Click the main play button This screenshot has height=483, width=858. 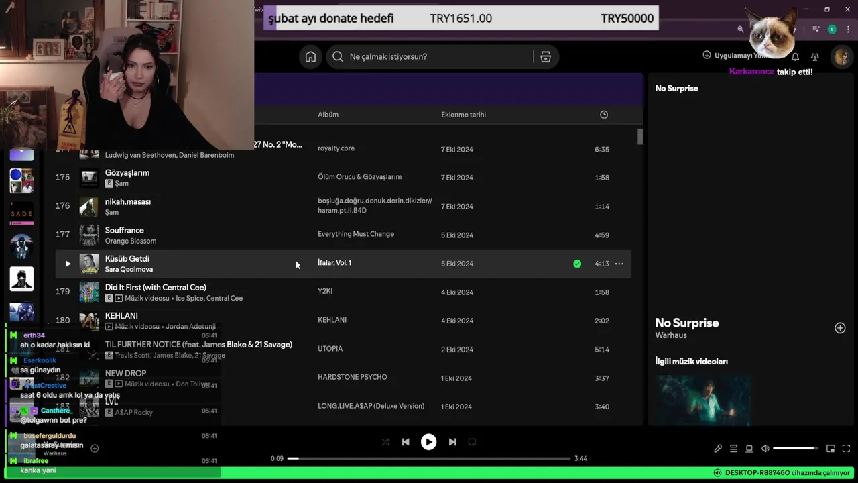428,442
